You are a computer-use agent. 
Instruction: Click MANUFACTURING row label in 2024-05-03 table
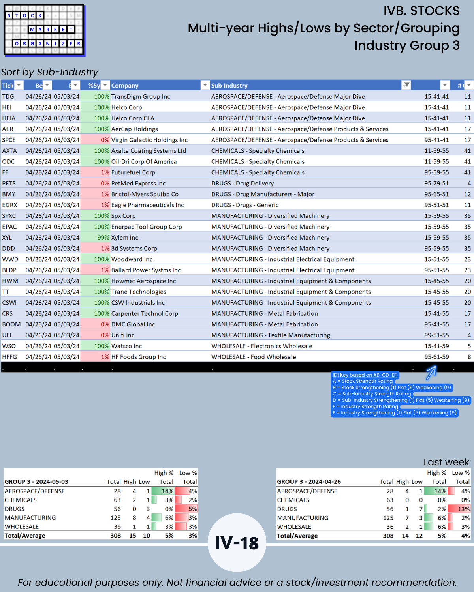(30, 518)
